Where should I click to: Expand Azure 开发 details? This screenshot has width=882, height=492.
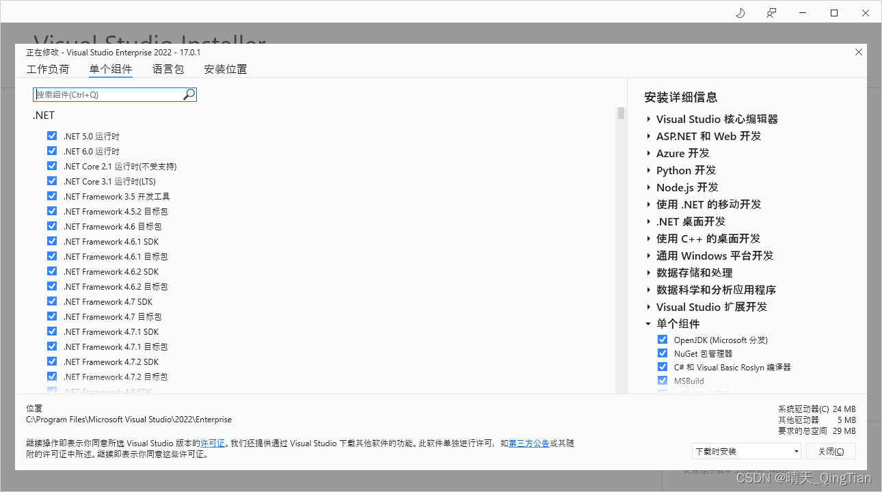(648, 153)
